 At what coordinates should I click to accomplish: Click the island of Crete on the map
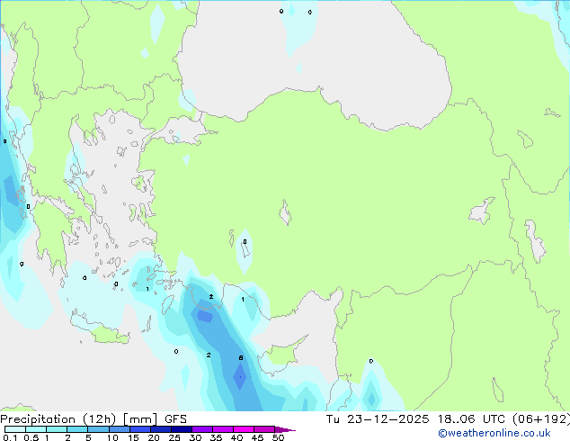[x=100, y=328]
